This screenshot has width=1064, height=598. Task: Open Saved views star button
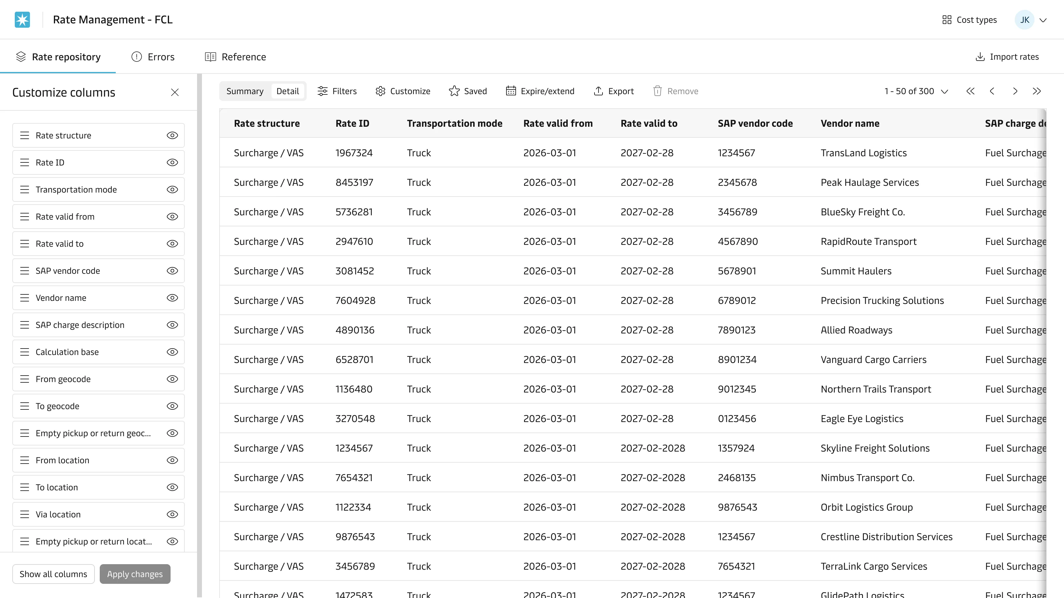point(468,91)
